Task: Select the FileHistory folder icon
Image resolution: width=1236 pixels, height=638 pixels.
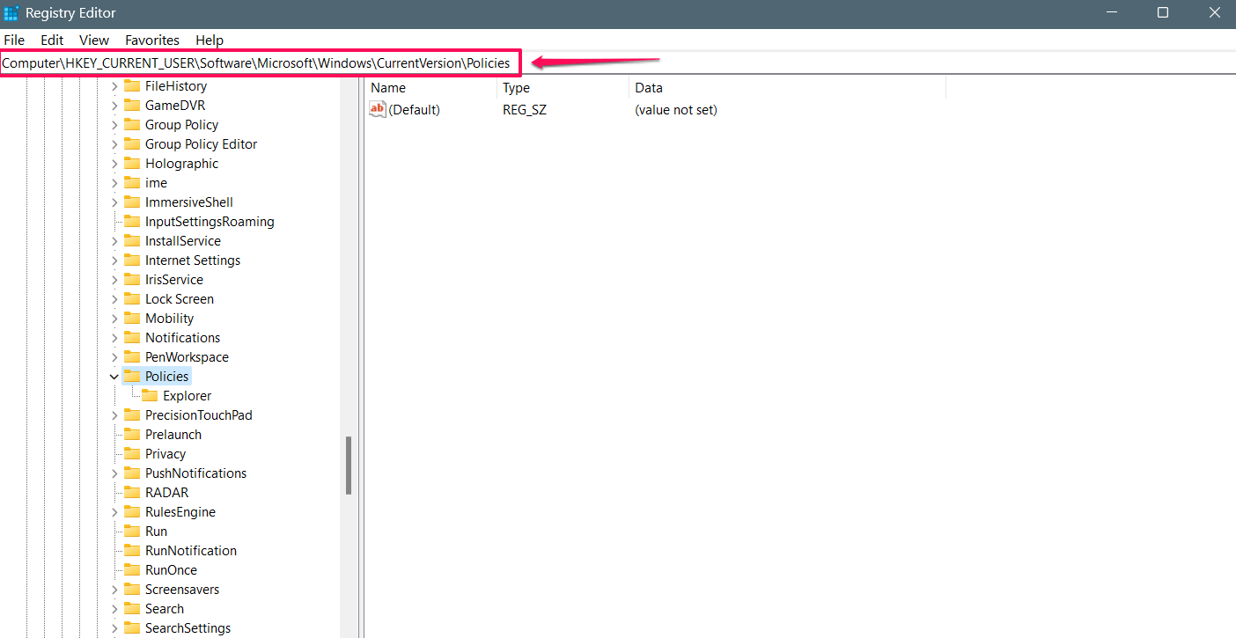Action: [x=132, y=85]
